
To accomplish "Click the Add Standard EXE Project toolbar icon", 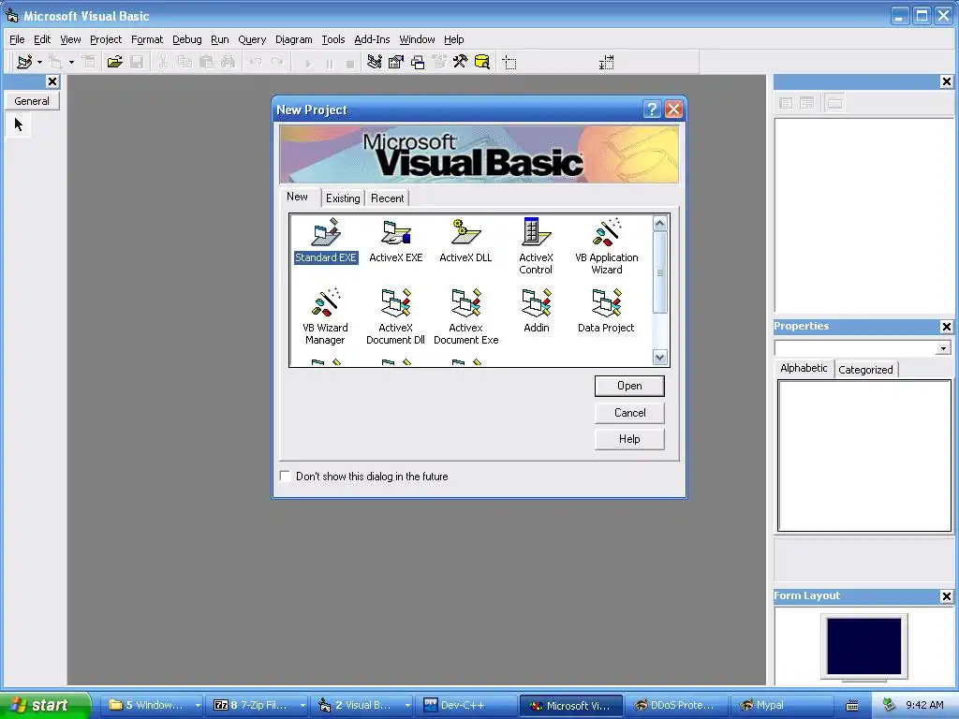I will point(23,62).
